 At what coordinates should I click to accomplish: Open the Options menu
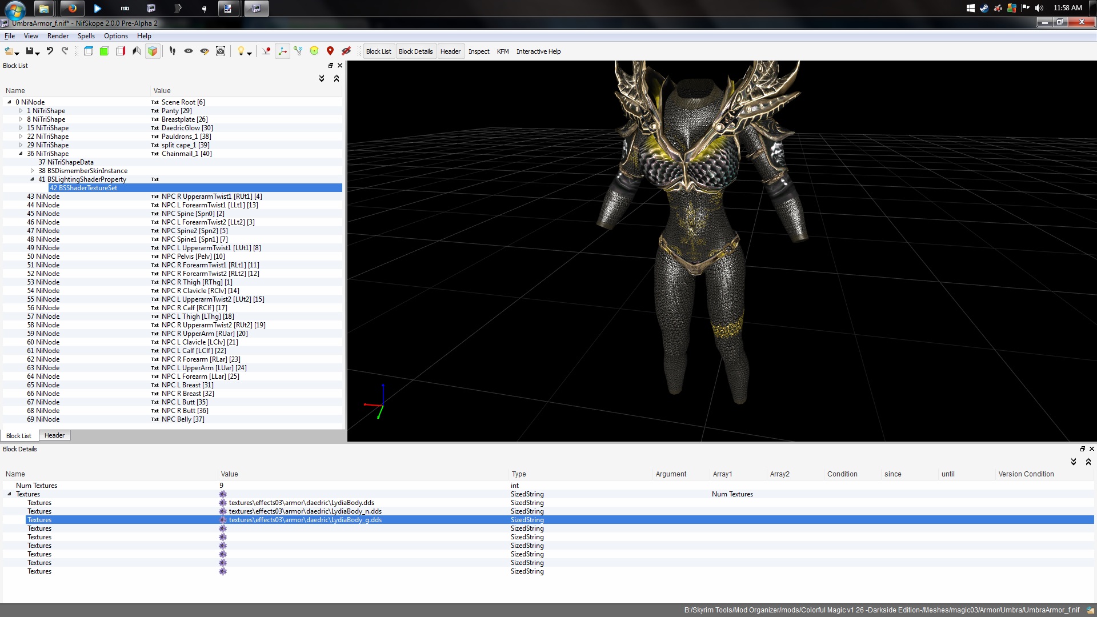pyautogui.click(x=116, y=36)
